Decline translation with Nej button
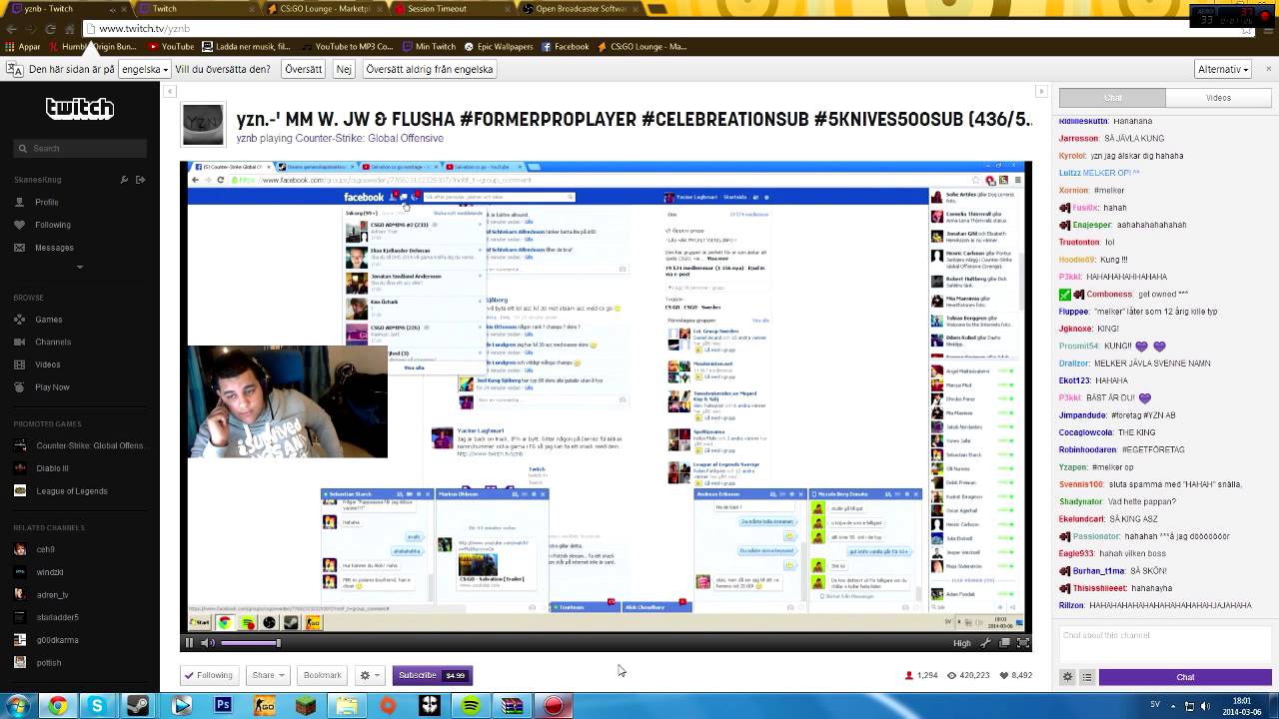Screen dimensions: 1279x719 [344, 69]
